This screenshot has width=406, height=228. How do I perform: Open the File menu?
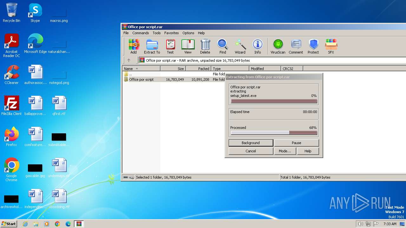tap(126, 33)
